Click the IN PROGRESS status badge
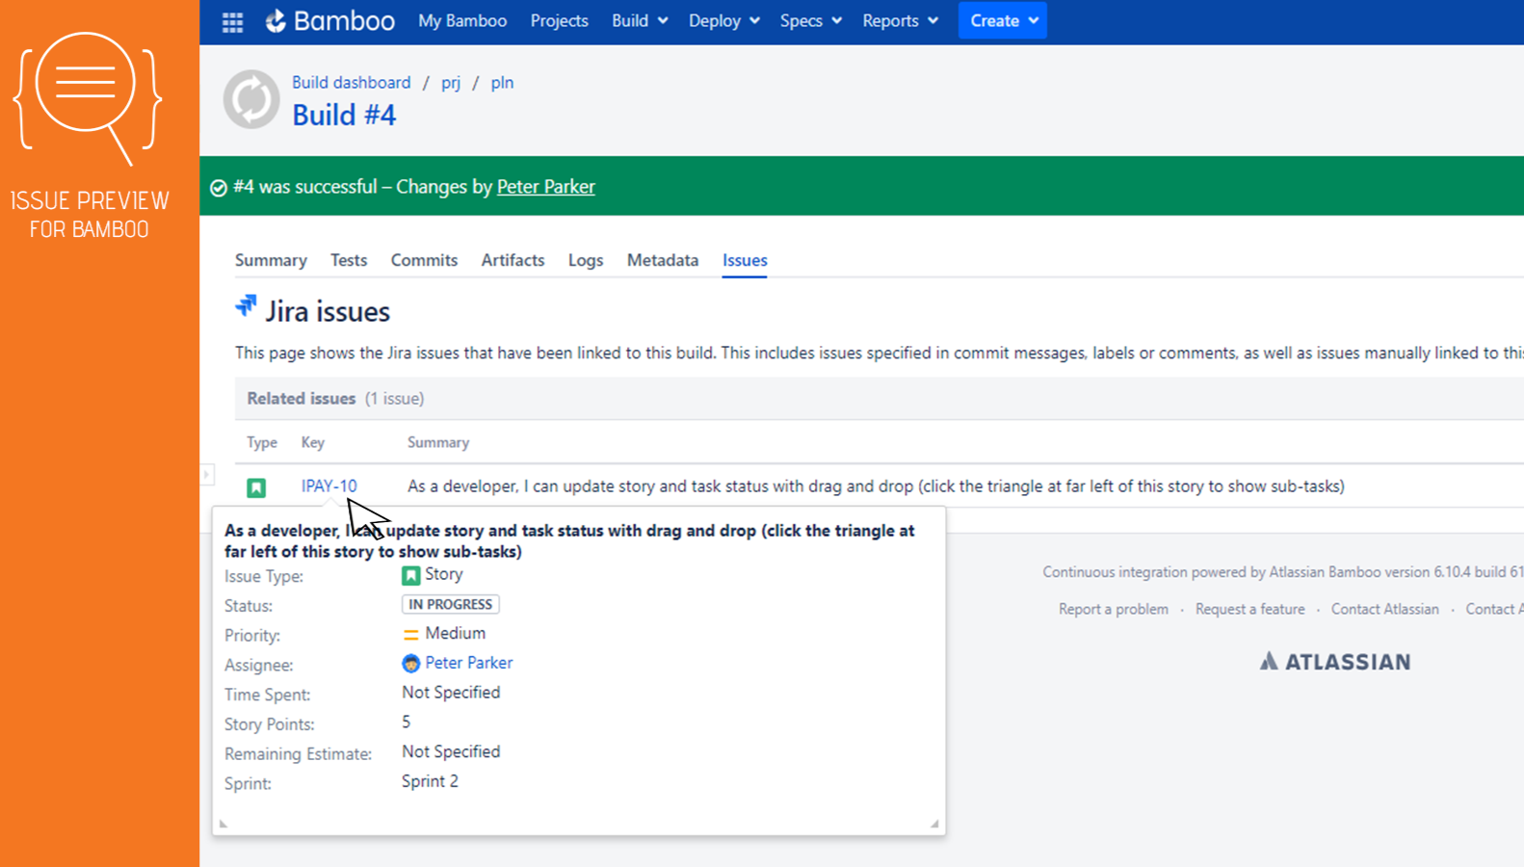Image resolution: width=1524 pixels, height=867 pixels. [450, 604]
